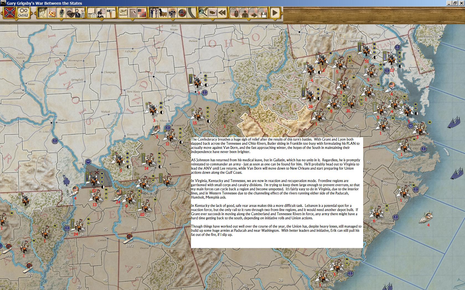
Task: Click the standing infantry soldier icon
Action: click(x=61, y=13)
